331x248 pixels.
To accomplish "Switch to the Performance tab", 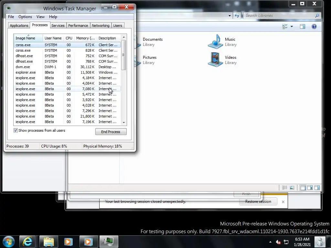I will point(78,26).
